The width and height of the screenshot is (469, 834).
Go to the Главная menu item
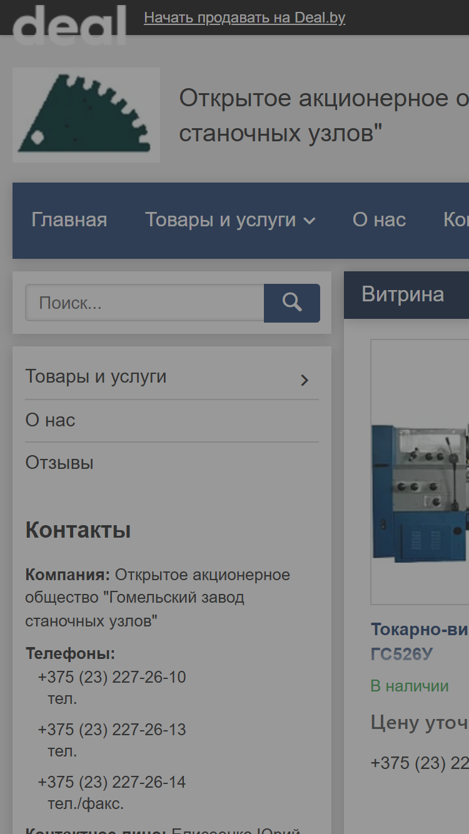[x=69, y=220]
